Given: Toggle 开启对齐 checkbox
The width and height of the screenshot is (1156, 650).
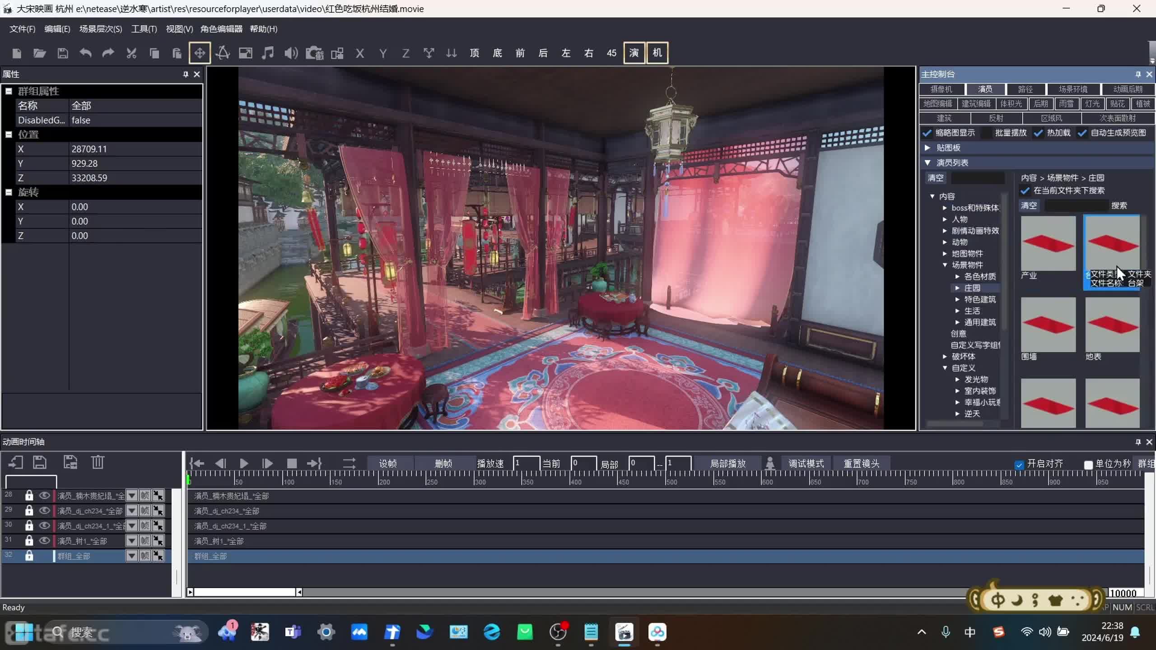Looking at the screenshot, I should pos(1019,465).
